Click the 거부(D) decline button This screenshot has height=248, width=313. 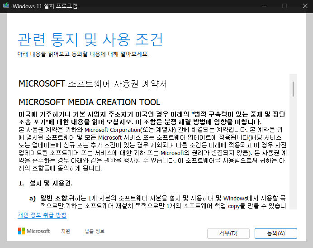pos(228,233)
